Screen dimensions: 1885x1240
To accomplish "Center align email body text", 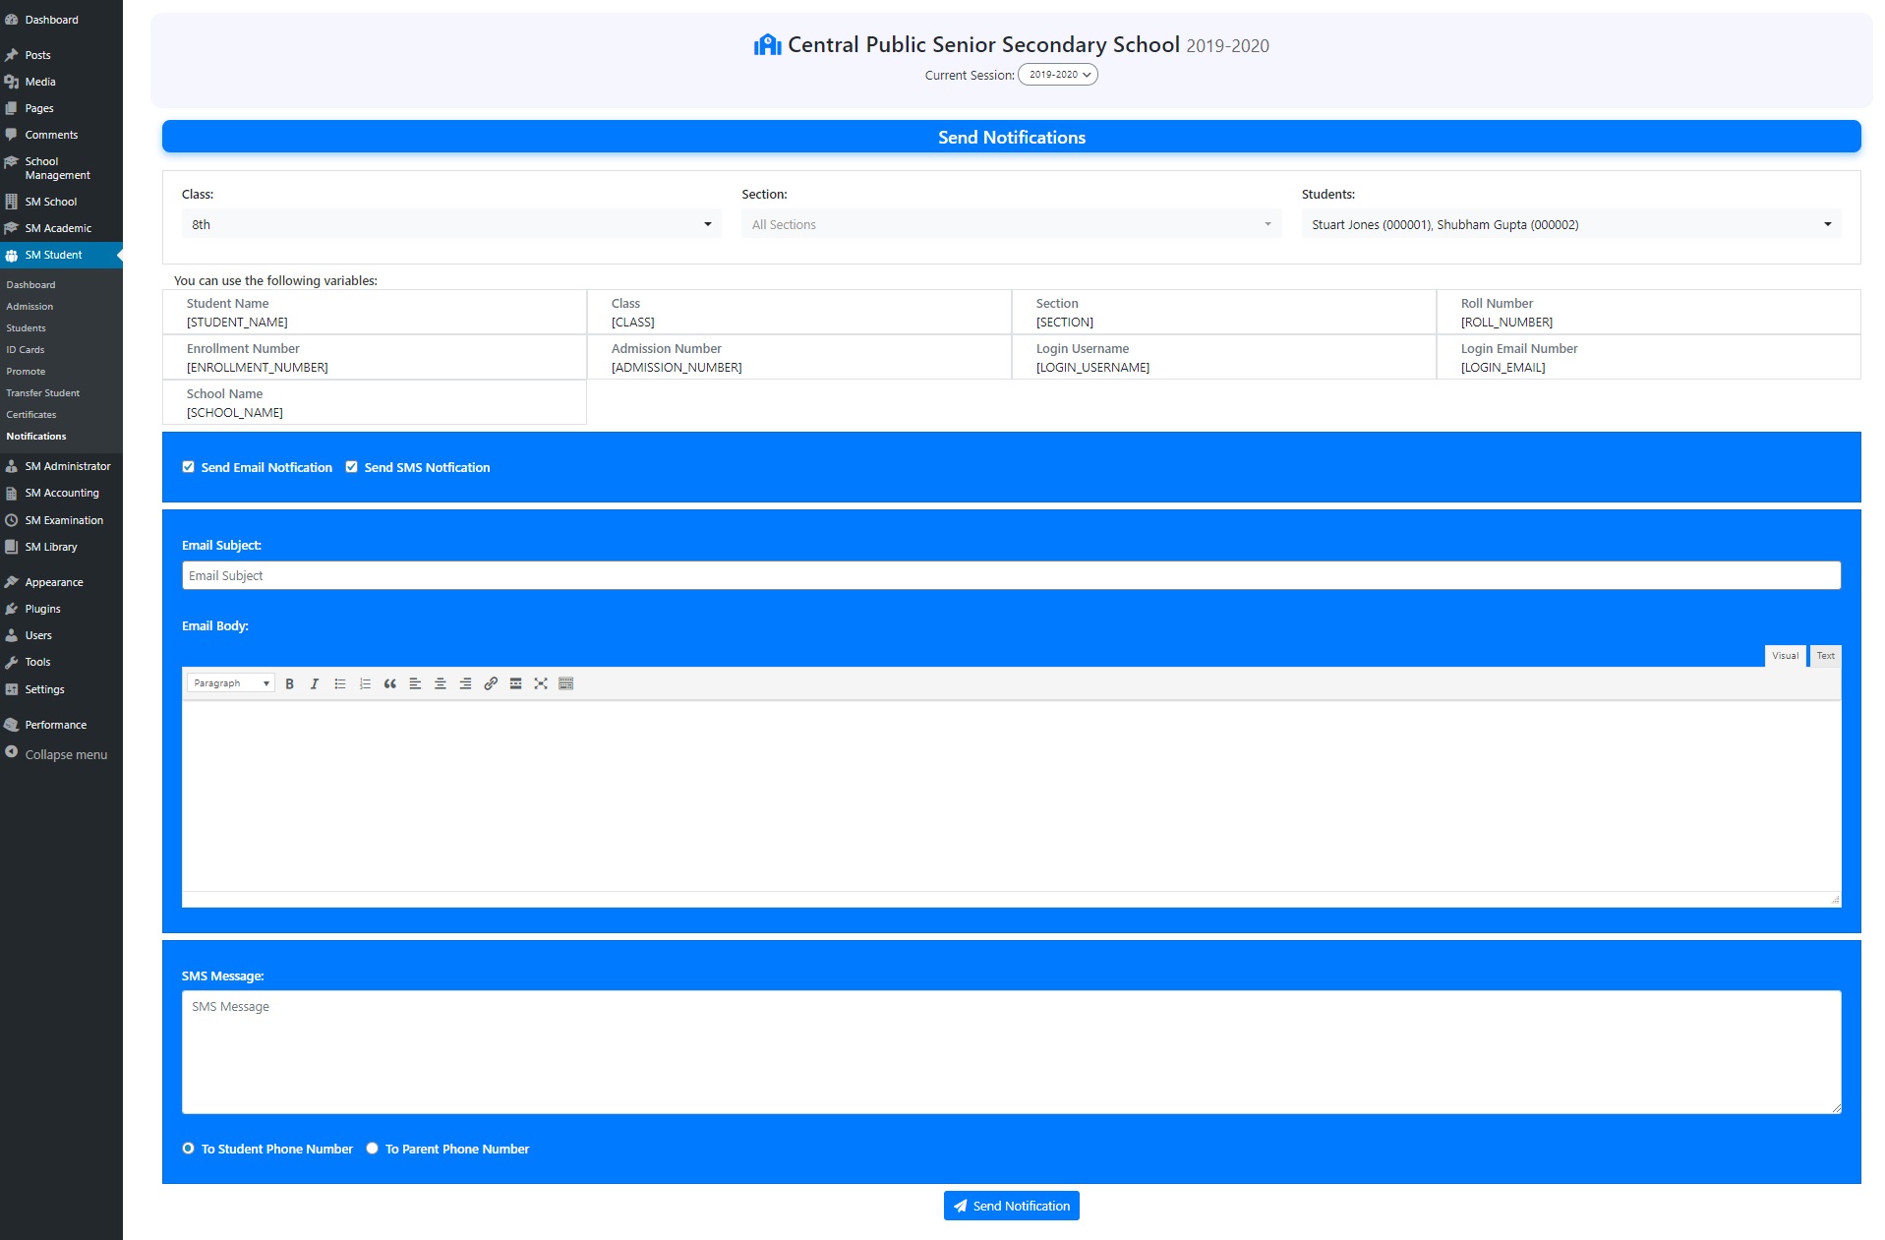I will point(441,683).
